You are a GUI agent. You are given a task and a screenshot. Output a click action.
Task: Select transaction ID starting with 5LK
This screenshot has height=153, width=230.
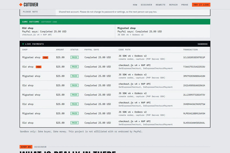(194, 123)
